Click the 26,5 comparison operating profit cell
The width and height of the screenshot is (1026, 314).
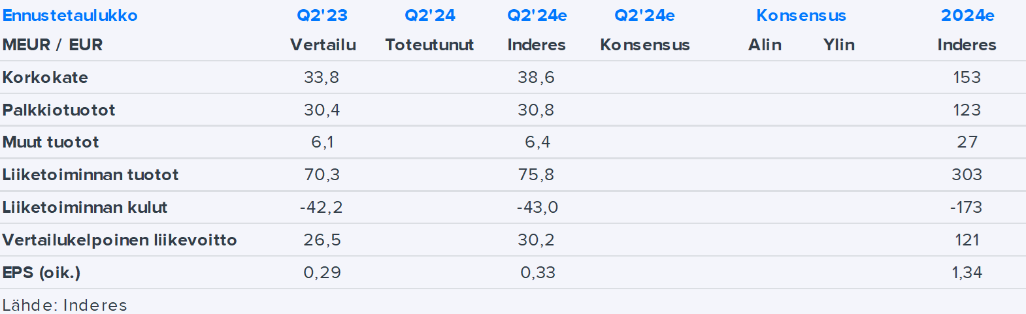(322, 240)
